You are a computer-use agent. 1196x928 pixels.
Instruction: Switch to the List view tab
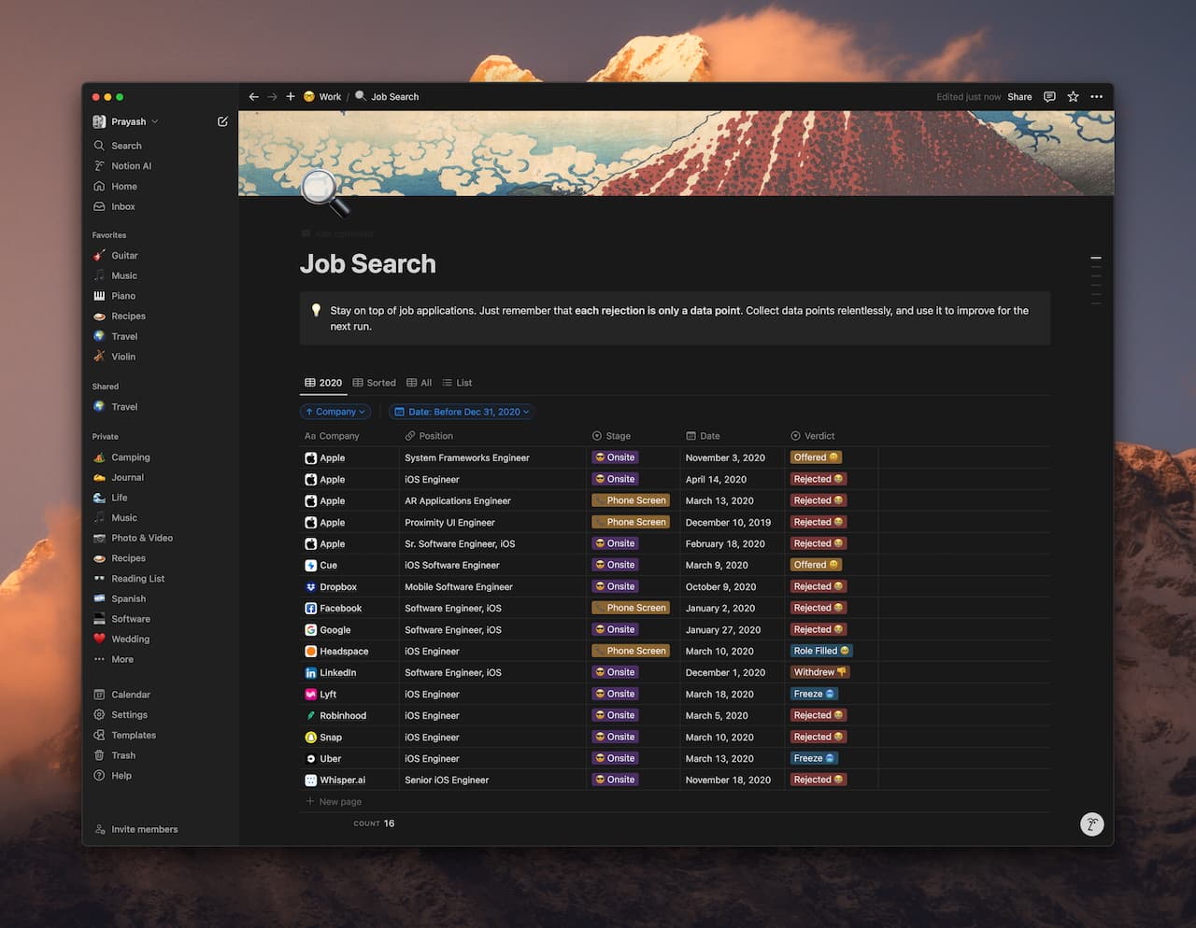coord(457,383)
